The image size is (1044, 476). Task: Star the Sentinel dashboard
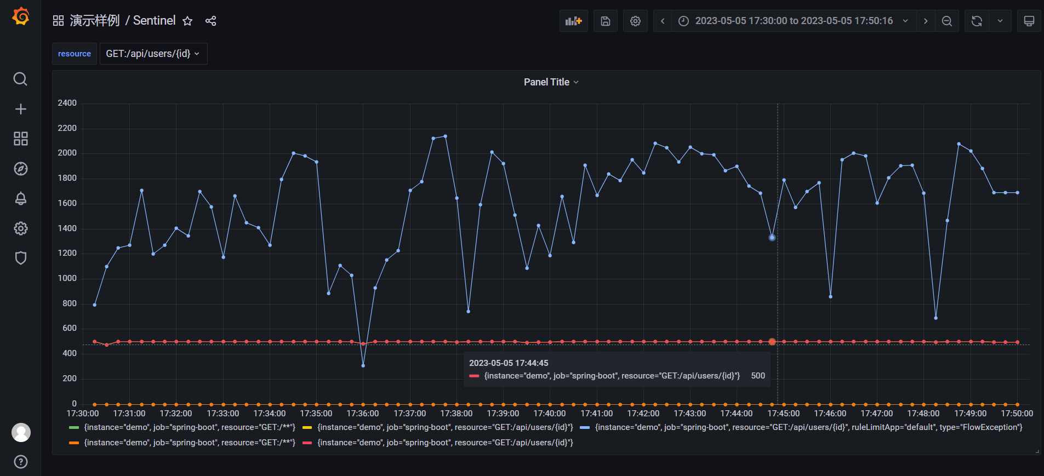click(187, 21)
